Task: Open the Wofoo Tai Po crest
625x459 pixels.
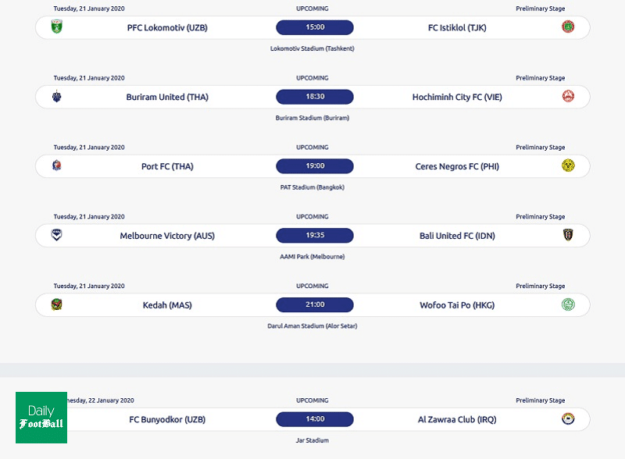Action: tap(568, 304)
